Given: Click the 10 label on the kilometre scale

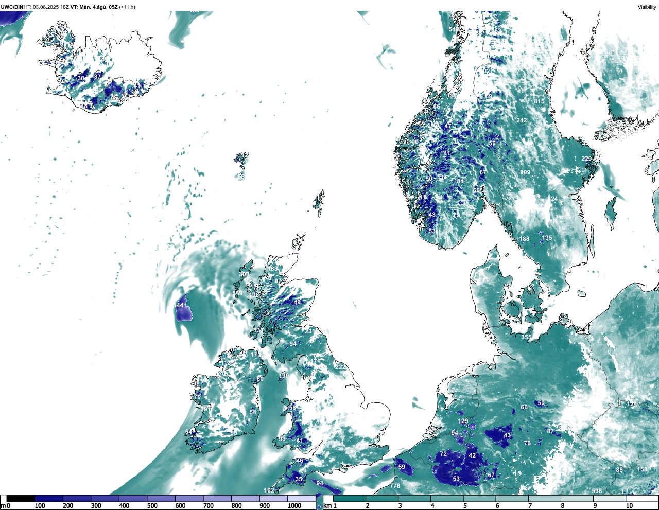Looking at the screenshot, I should [629, 506].
